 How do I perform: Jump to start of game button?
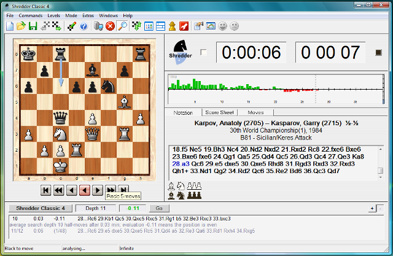[x=46, y=190]
